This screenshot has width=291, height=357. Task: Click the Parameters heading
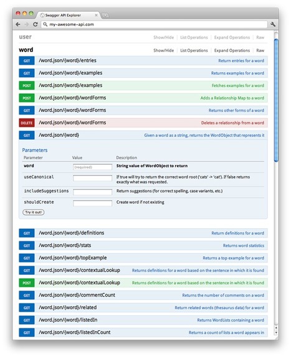click(35, 150)
